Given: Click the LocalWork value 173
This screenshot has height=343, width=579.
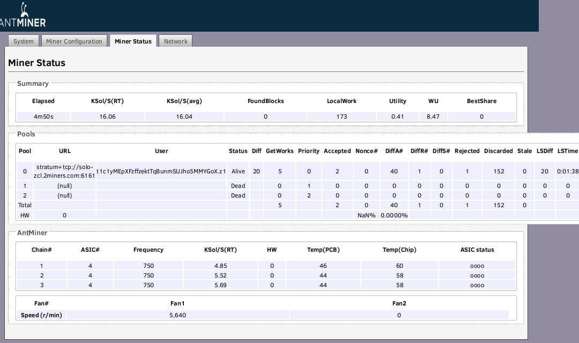Looking at the screenshot, I should [x=342, y=116].
